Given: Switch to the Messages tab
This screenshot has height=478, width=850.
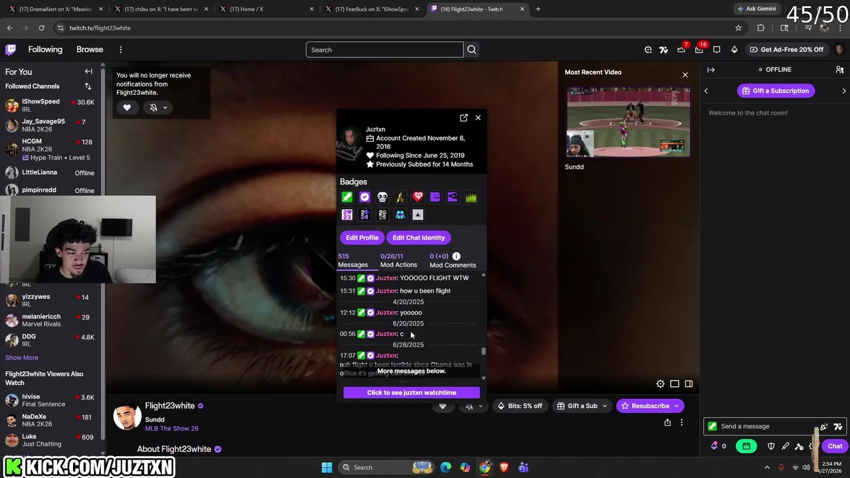Looking at the screenshot, I should click(x=353, y=260).
